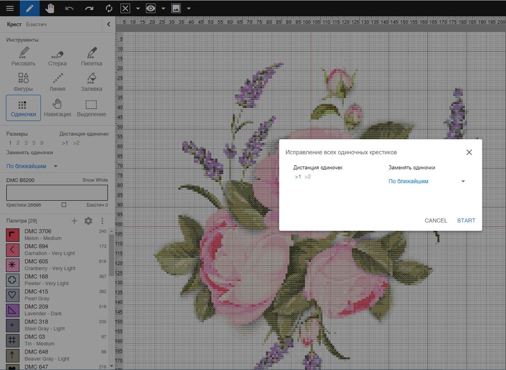The width and height of the screenshot is (506, 370).
Task: Set brush size to 3 under Размеры
Action: [26, 143]
